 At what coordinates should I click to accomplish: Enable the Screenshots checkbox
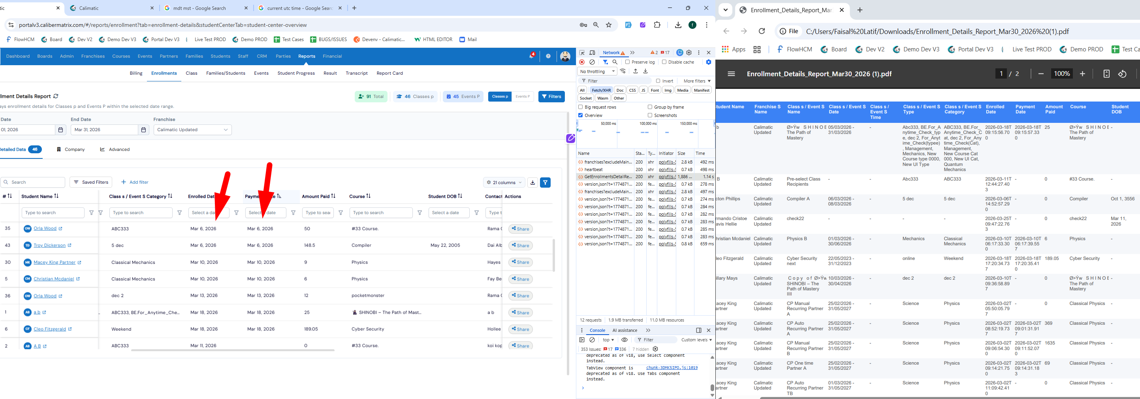(650, 115)
